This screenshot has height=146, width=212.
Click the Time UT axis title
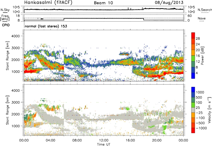(x=104, y=144)
